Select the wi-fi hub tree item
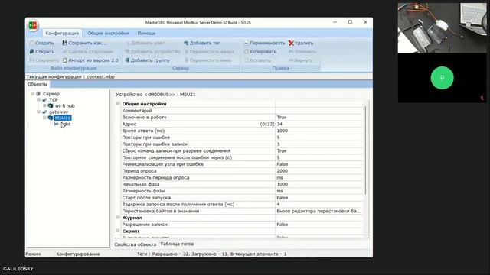 [x=64, y=105]
